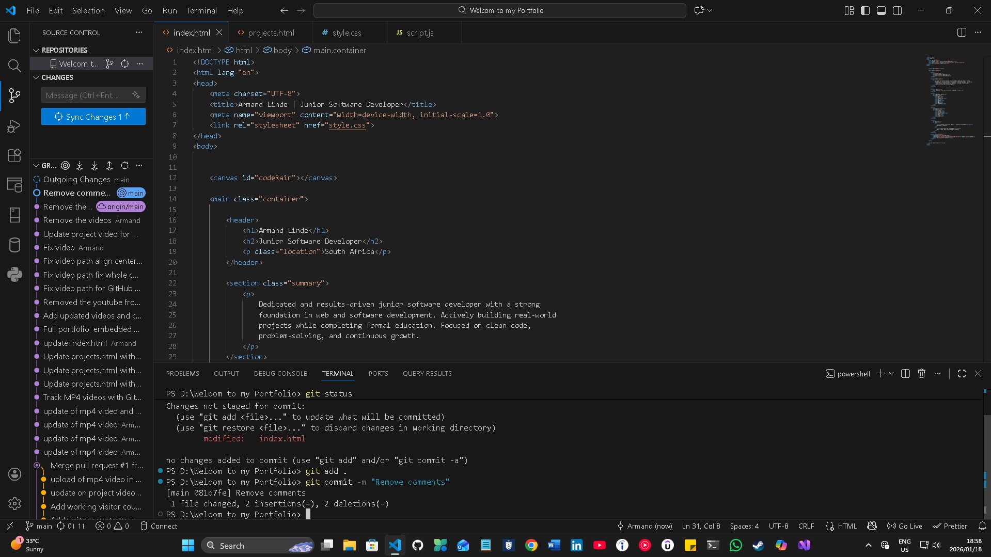Viewport: 991px width, 557px height.
Task: Kill the terminal with the trash icon
Action: (x=921, y=373)
